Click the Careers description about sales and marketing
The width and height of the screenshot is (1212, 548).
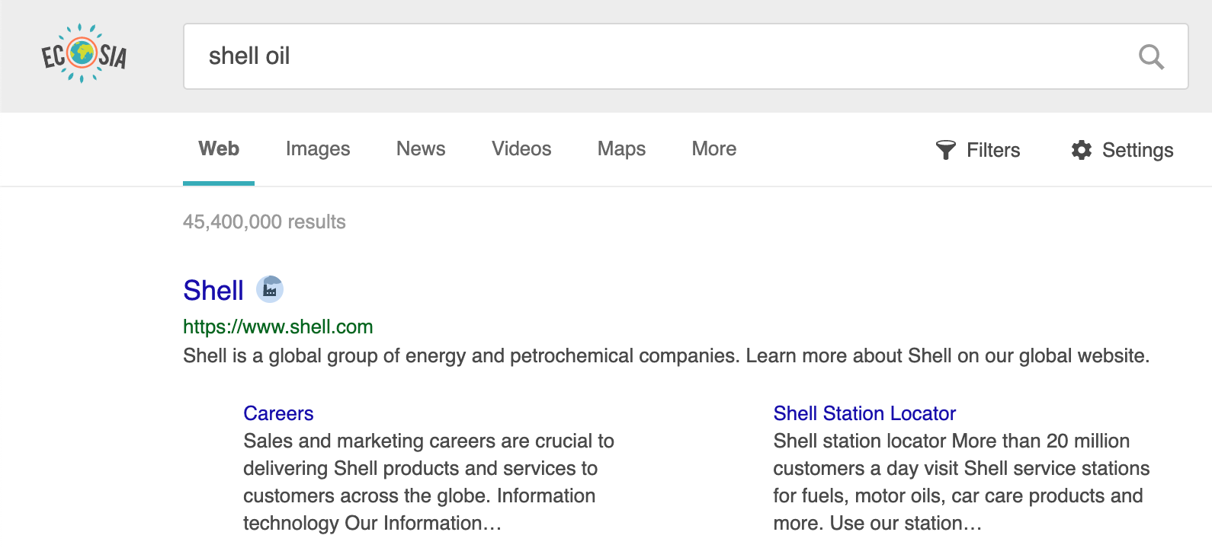[x=428, y=482]
